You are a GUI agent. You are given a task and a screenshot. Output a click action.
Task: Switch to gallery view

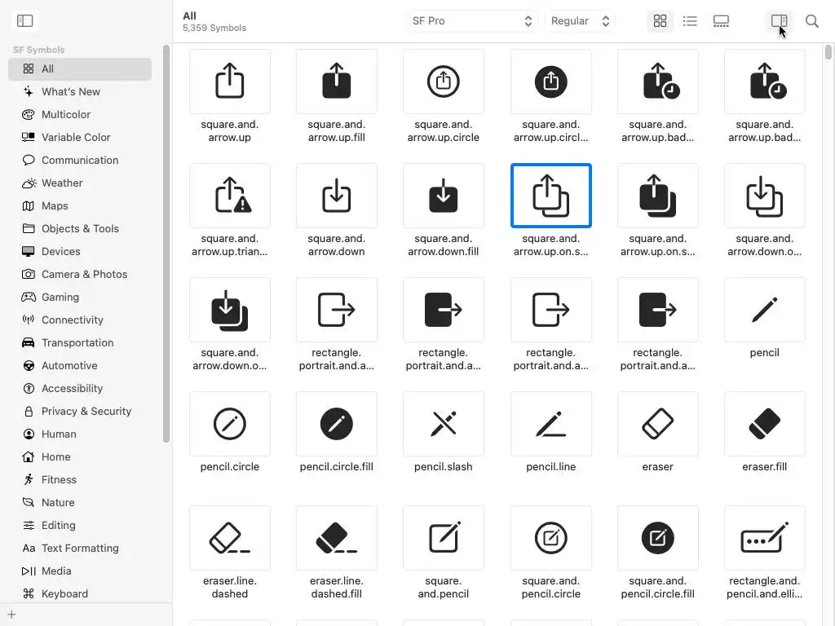pos(721,20)
